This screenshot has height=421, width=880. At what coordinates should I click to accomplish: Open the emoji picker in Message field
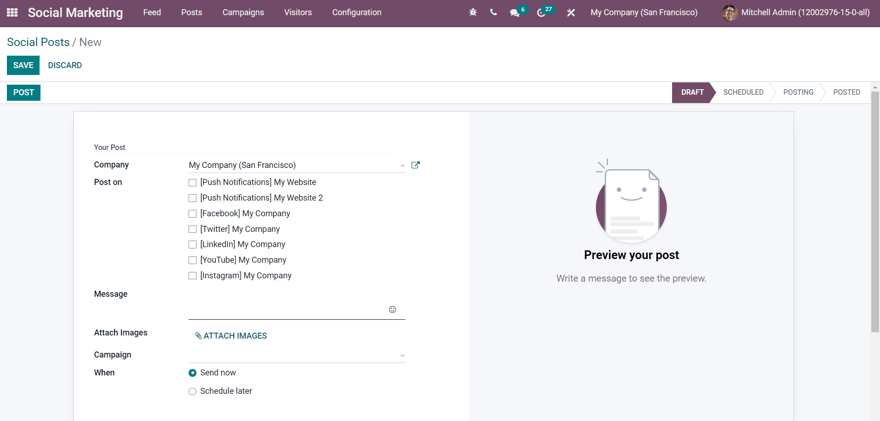pyautogui.click(x=392, y=309)
